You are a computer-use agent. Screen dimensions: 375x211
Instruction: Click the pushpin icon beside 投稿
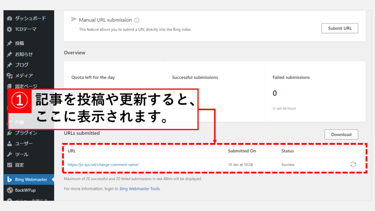tap(10, 43)
